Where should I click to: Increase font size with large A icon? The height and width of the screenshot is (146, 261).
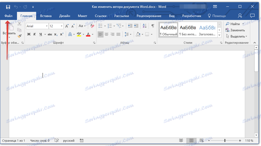click(67, 26)
